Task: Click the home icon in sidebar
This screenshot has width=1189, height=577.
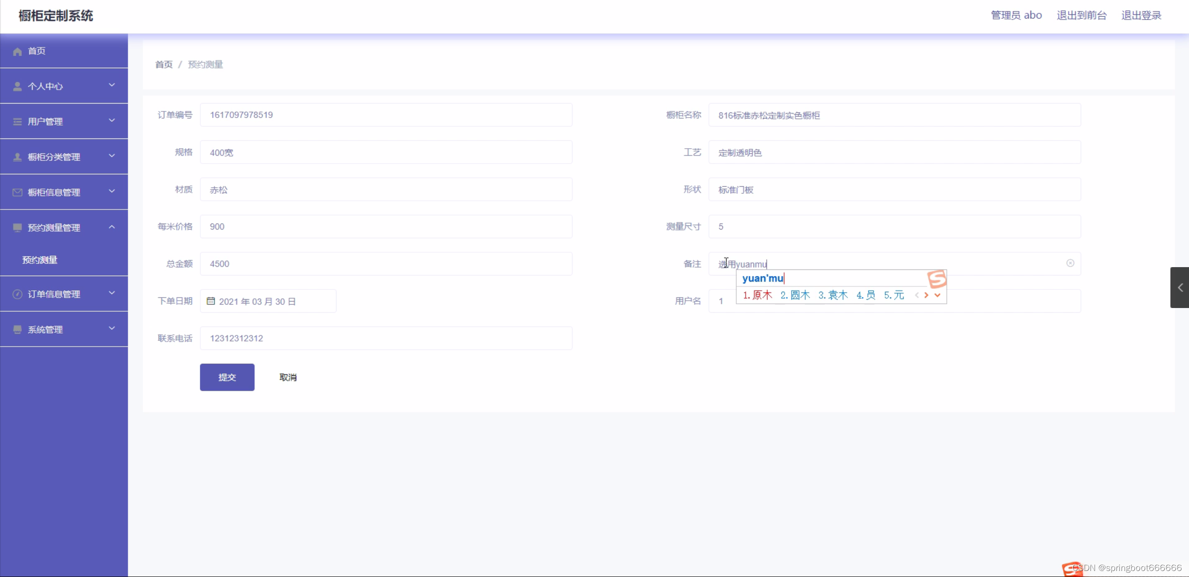Action: (x=17, y=51)
